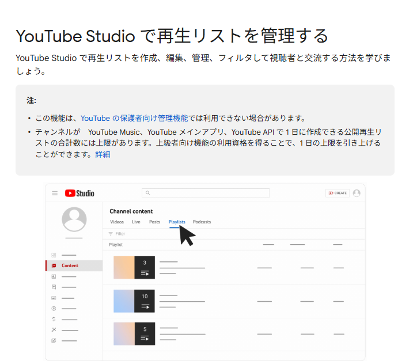The image size is (413, 361).
Task: Click the Filter text field
Action: 120,234
